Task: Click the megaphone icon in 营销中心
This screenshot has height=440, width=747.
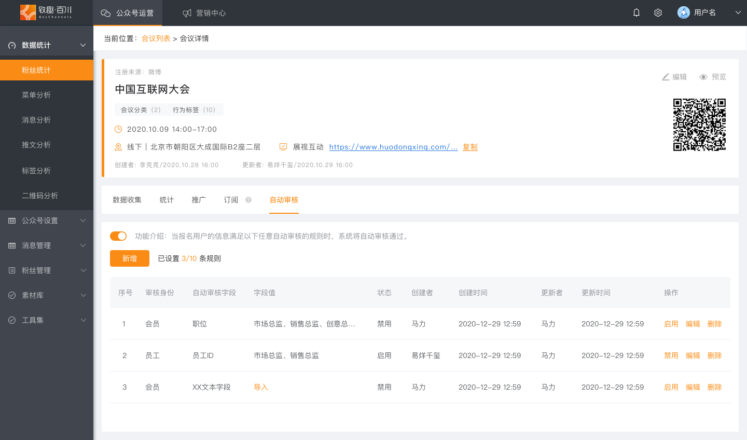Action: pos(187,13)
